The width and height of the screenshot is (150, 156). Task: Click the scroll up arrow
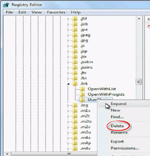pos(139,19)
